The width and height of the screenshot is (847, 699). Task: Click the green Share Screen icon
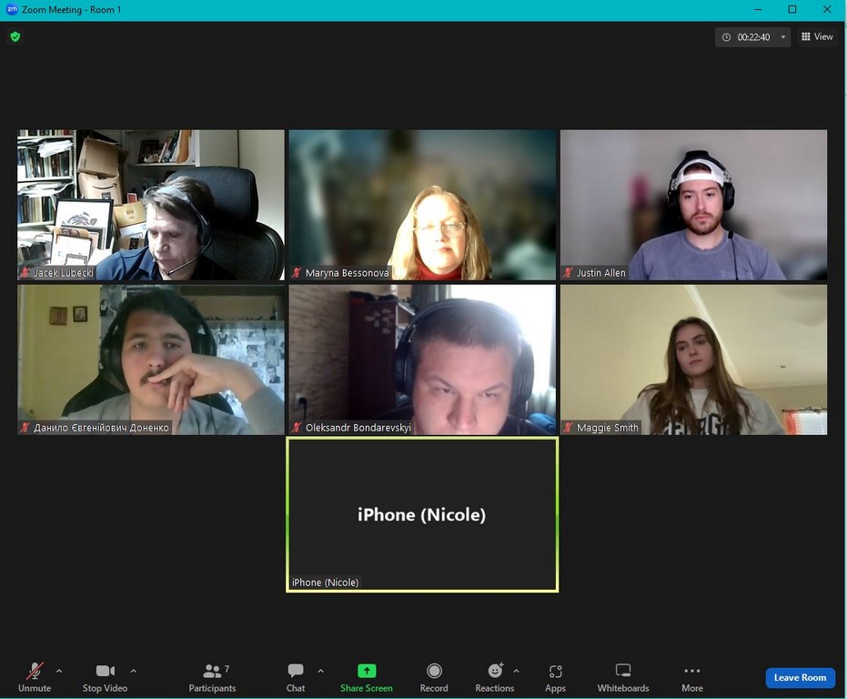pos(367,671)
